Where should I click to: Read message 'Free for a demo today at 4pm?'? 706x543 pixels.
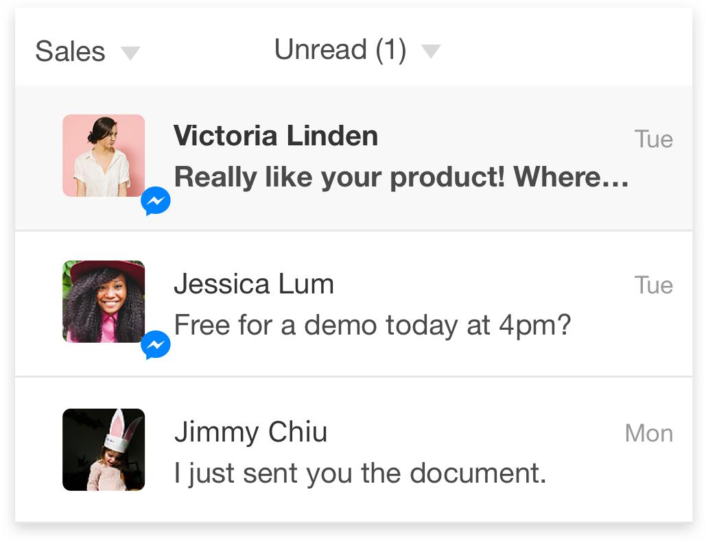point(373,325)
